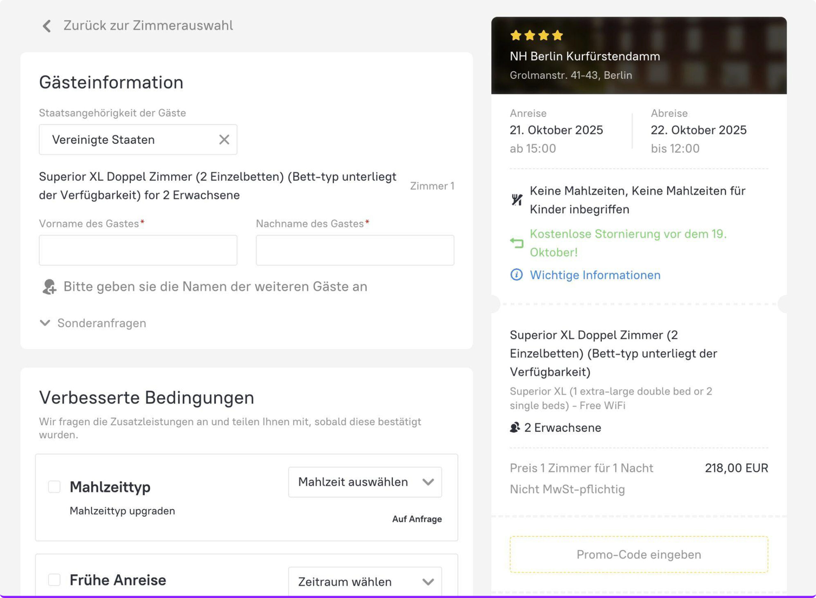816x598 pixels.
Task: Click the 2 Erwachsene guests icon
Action: 515,428
